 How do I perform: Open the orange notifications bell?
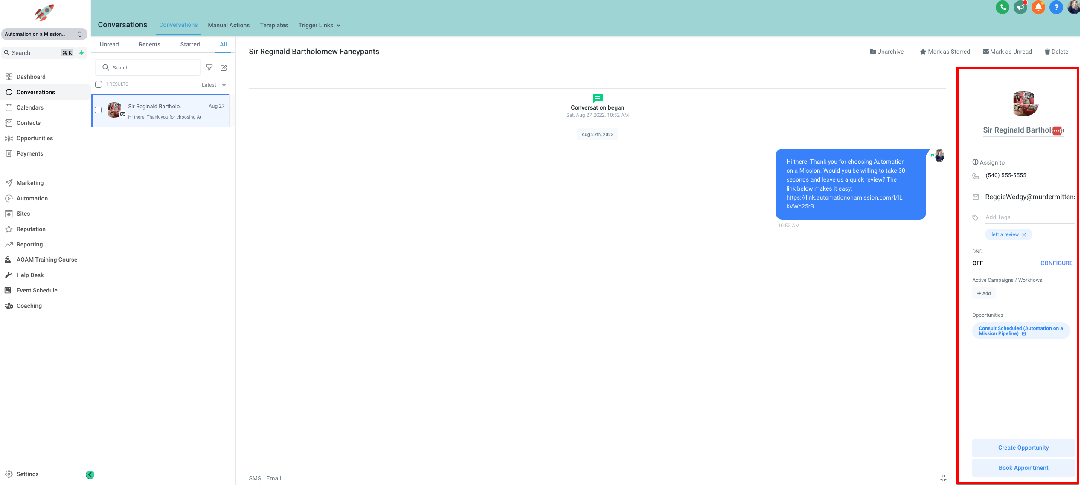pos(1038,7)
